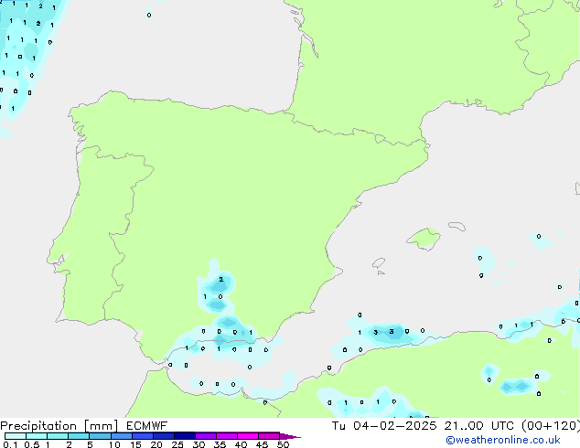Viewport: 580px width, 448px height.
Task: Click the legend label '20'
Action: [156, 444]
